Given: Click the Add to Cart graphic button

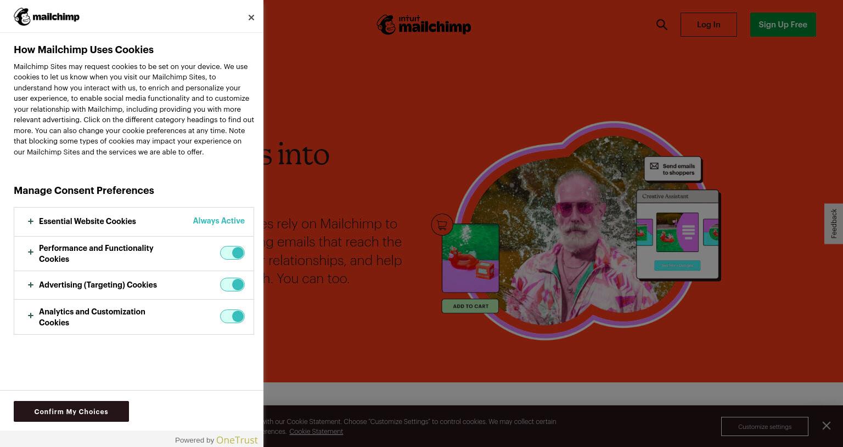Looking at the screenshot, I should [470, 306].
